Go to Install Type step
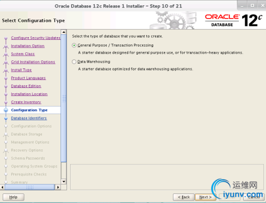 click(21, 70)
